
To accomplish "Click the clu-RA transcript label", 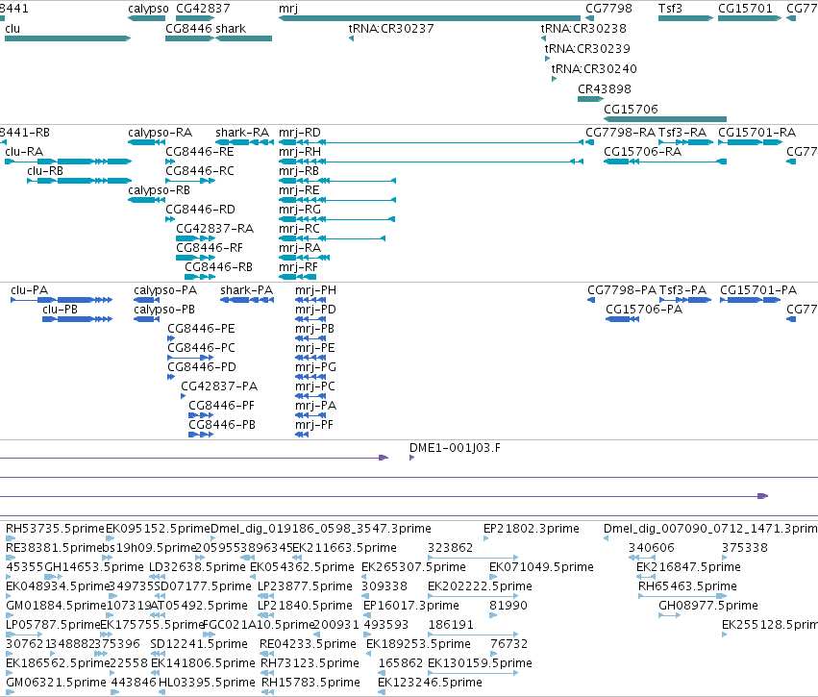I will [x=24, y=152].
